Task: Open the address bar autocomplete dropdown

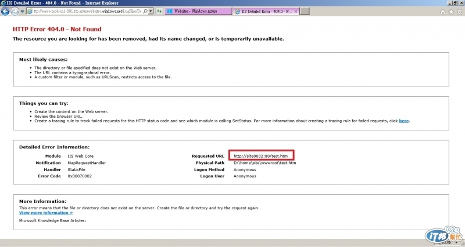Action: tap(151, 11)
